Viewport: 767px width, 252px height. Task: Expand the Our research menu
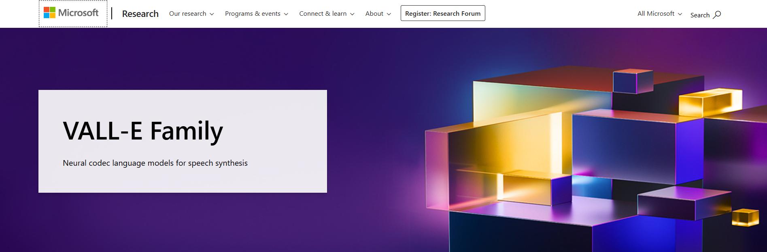pyautogui.click(x=191, y=14)
